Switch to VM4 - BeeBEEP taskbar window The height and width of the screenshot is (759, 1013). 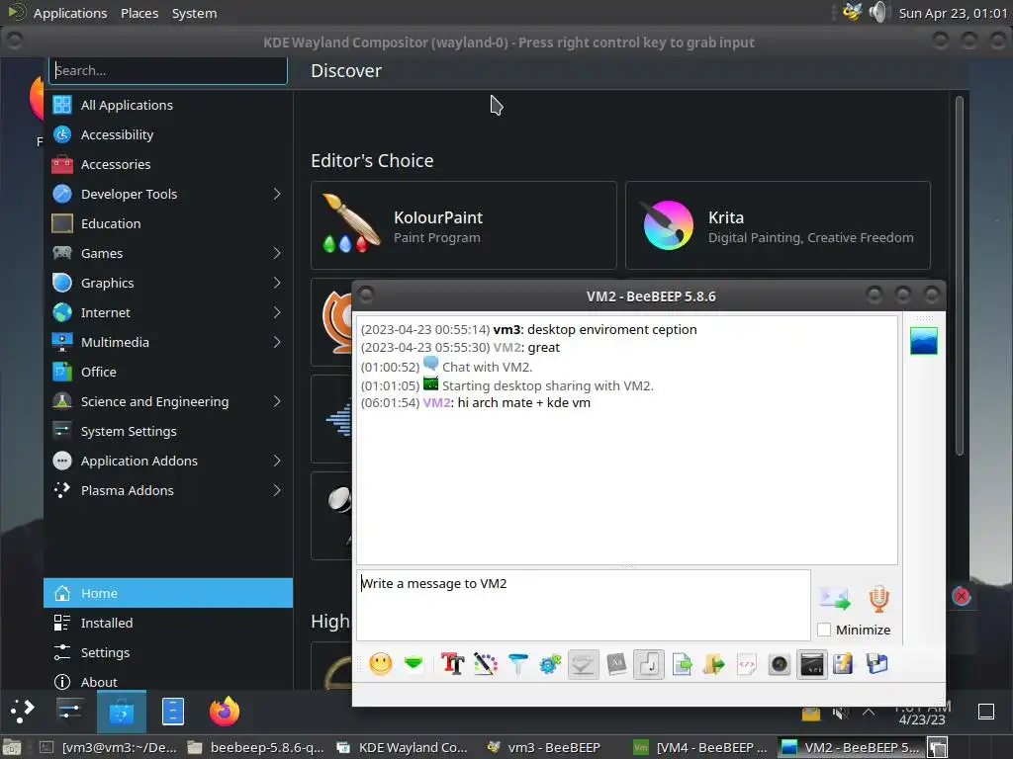tap(701, 747)
